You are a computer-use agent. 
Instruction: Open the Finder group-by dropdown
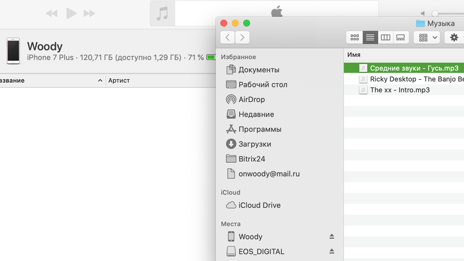click(427, 37)
